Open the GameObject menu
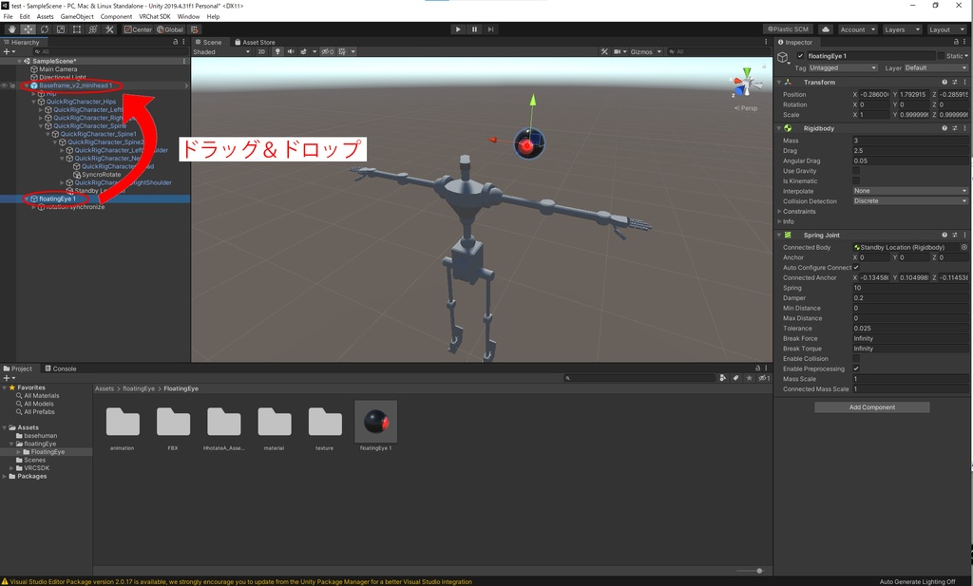This screenshot has height=586, width=973. coord(76,15)
